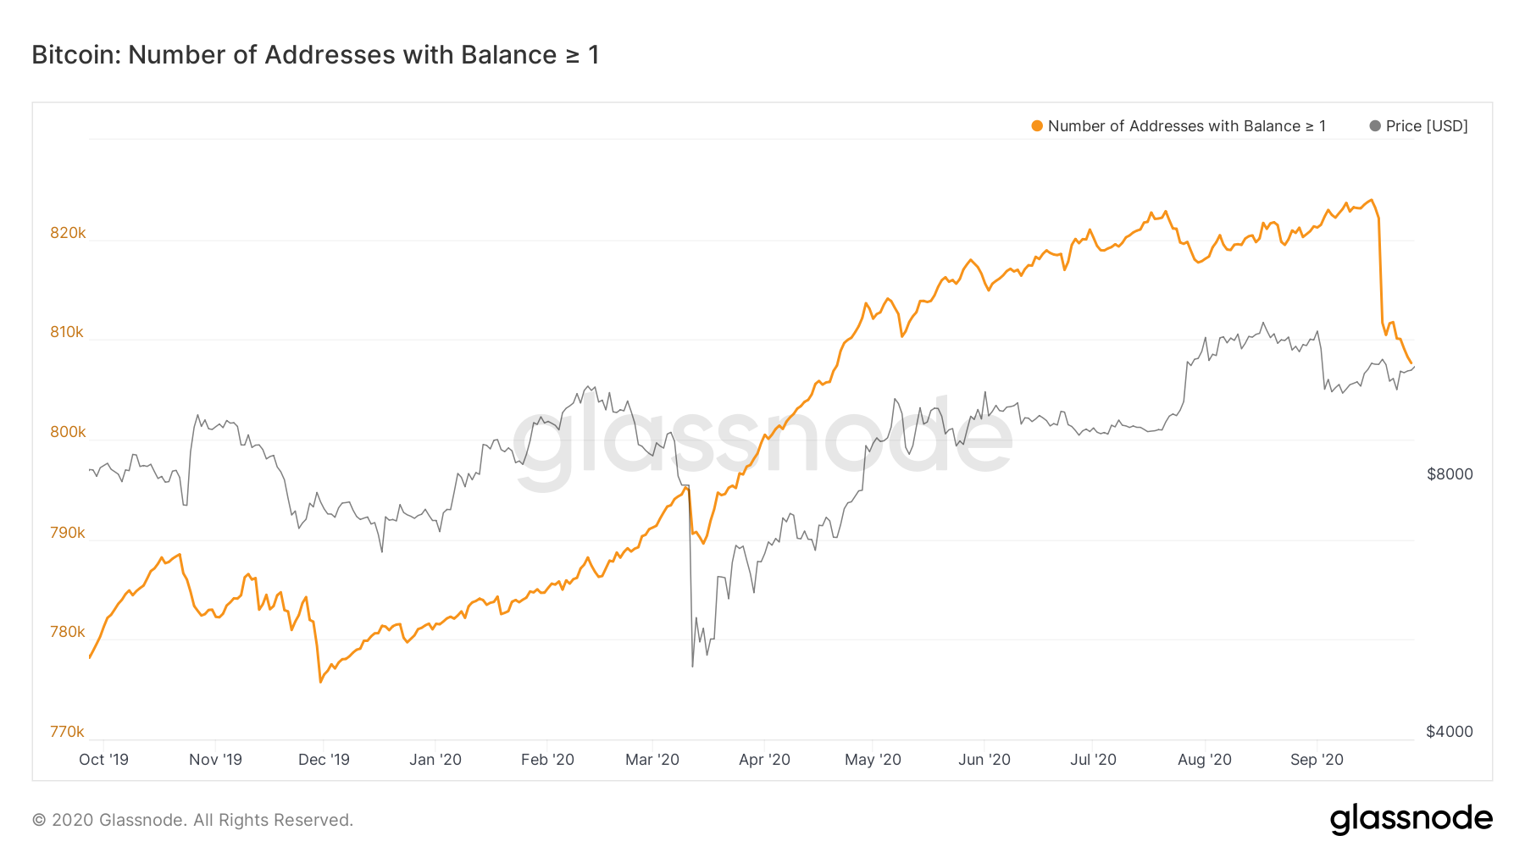Click the Glassnode copyright notice
Viewport: 1525px width, 858px height.
[192, 820]
